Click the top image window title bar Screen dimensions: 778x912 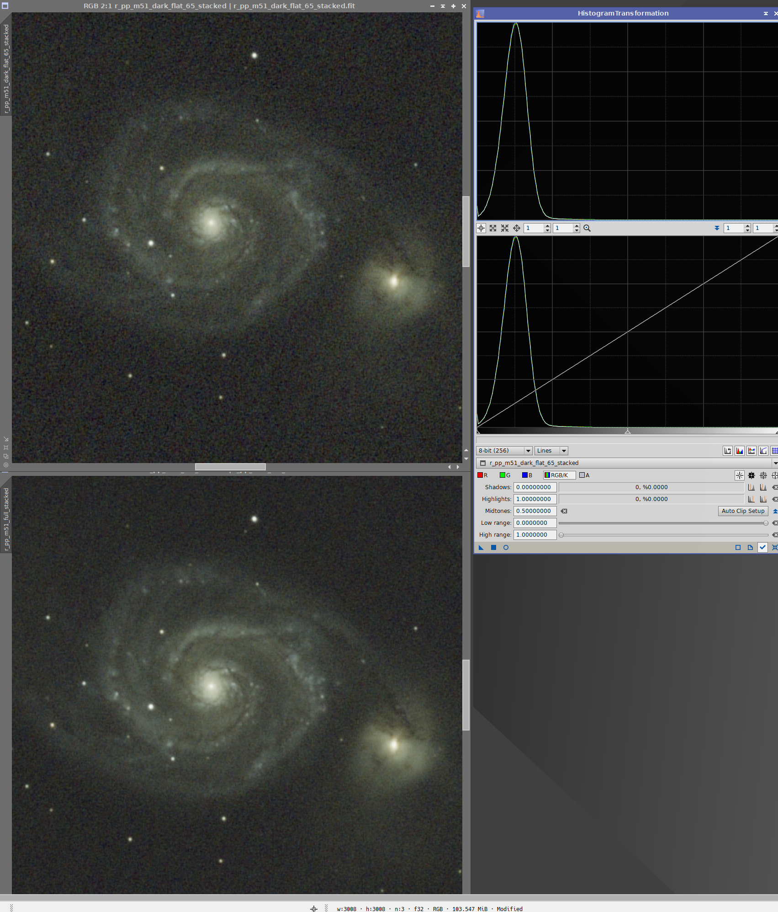219,6
